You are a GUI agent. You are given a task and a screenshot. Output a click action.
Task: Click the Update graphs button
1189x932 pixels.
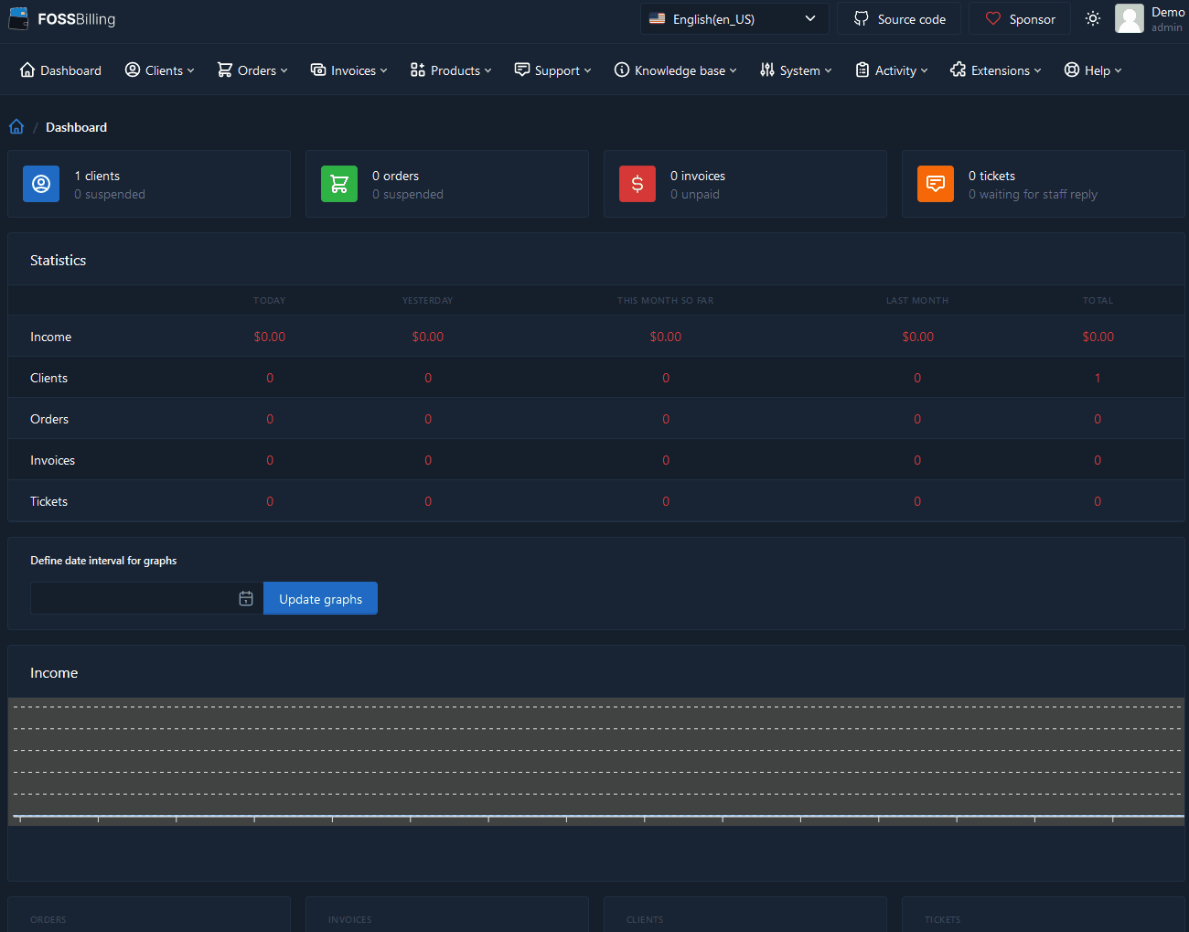[x=320, y=599]
